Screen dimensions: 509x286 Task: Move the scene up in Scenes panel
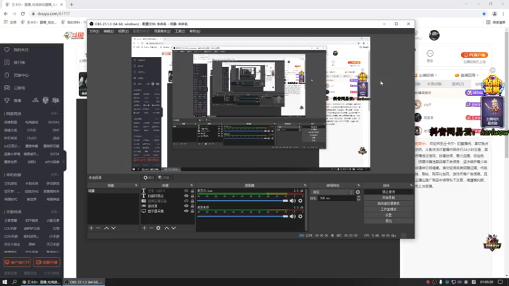pyautogui.click(x=106, y=228)
